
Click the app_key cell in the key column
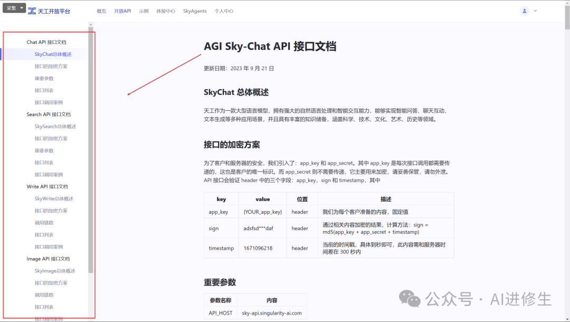pos(221,212)
